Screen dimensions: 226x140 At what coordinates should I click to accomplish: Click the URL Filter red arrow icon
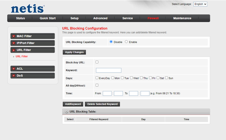(x=14, y=50)
